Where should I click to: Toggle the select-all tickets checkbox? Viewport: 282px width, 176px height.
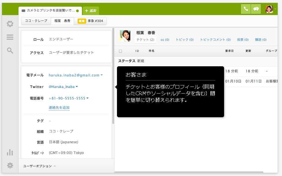tap(120, 51)
